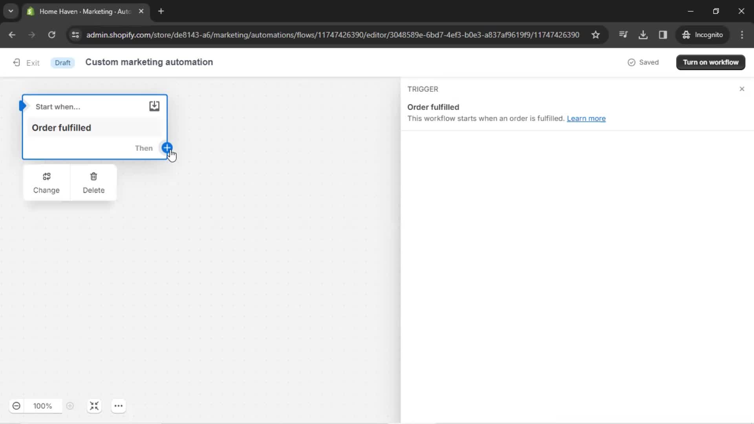Select the Change trigger menu item
This screenshot has height=424, width=754.
coord(46,182)
